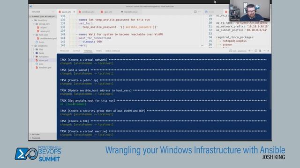Click 'TASK [Add a subnet]' terminal line
The image size is (300, 168).
(75, 70)
